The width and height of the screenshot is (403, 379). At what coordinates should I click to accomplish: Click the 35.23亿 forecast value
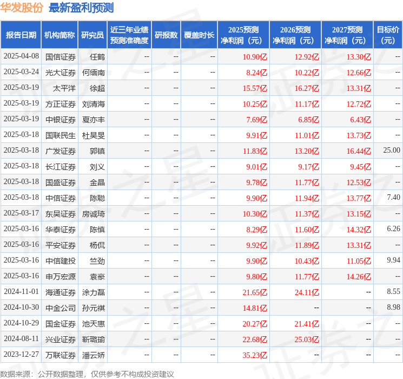255,355
